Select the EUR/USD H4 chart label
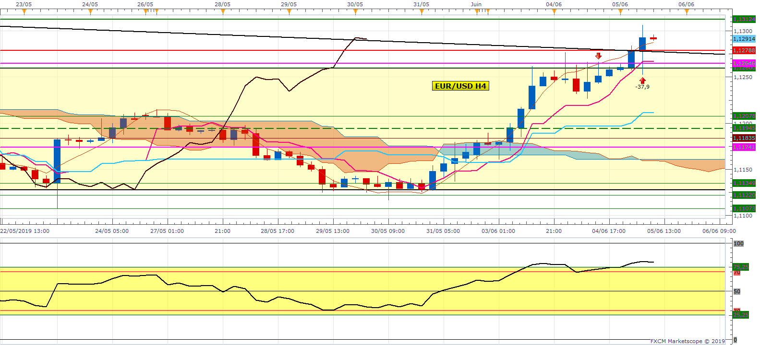Screen dimensions: 760x345 (460, 86)
